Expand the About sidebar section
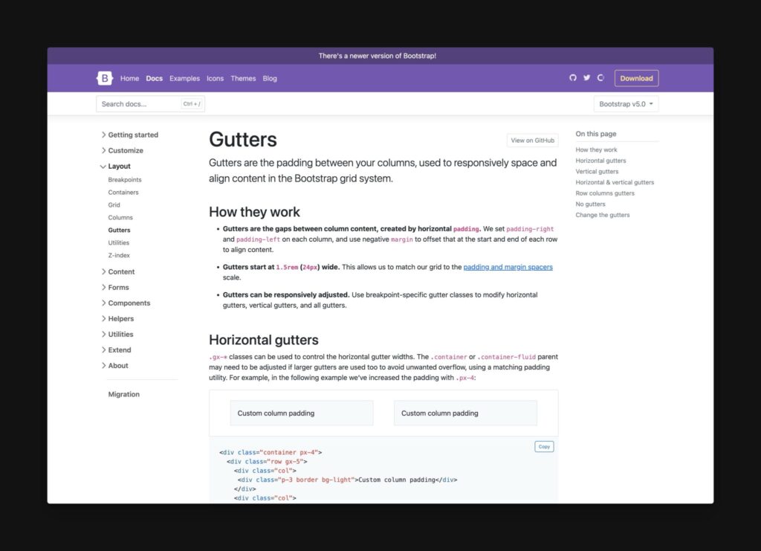The height and width of the screenshot is (551, 761). click(114, 366)
